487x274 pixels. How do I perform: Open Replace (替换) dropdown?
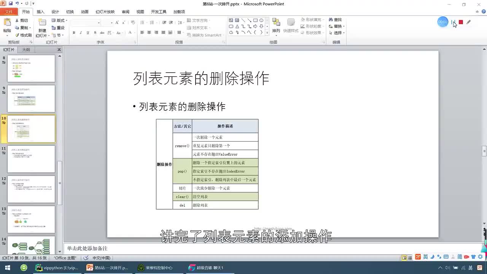[x=337, y=26]
